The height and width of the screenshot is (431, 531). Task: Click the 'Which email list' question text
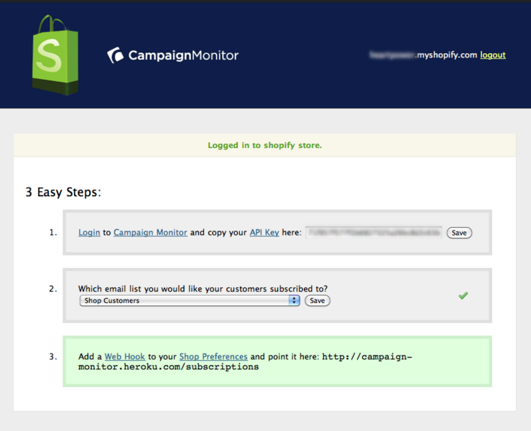click(203, 289)
